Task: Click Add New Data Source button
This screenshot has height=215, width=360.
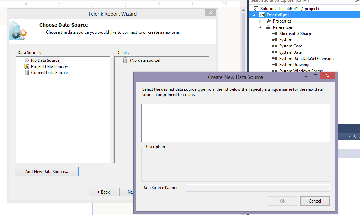Action: click(47, 172)
